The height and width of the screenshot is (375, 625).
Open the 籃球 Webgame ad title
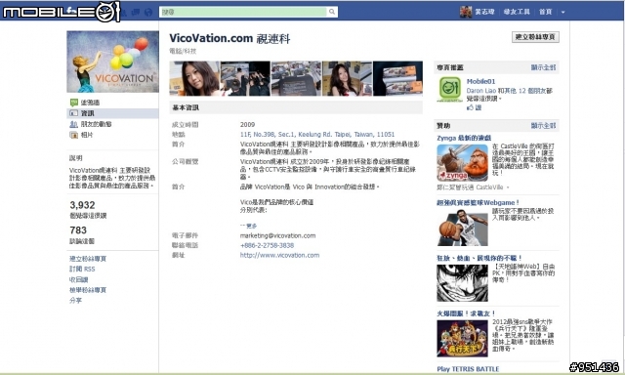[478, 203]
